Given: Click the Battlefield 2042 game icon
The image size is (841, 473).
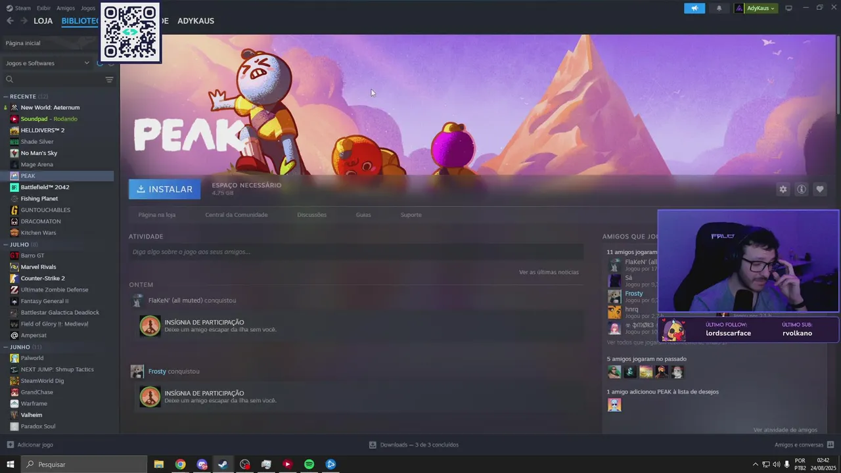Looking at the screenshot, I should [14, 187].
